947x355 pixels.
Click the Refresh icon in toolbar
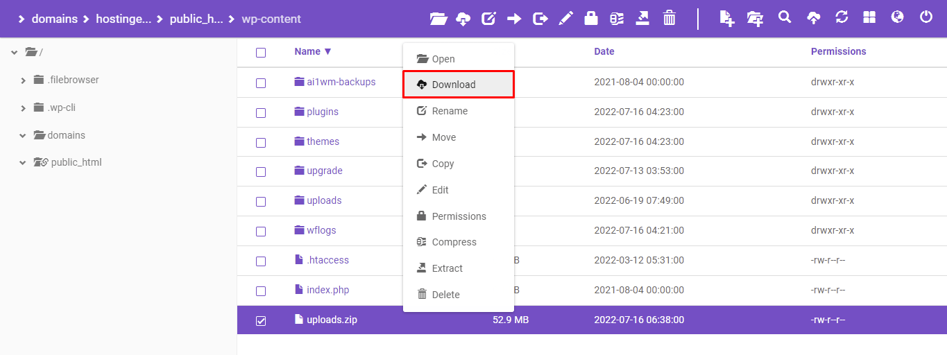(x=842, y=17)
